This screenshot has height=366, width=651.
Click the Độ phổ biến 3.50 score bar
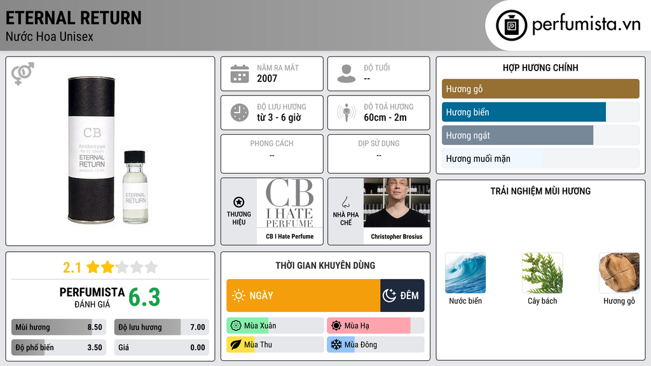[x=59, y=348]
